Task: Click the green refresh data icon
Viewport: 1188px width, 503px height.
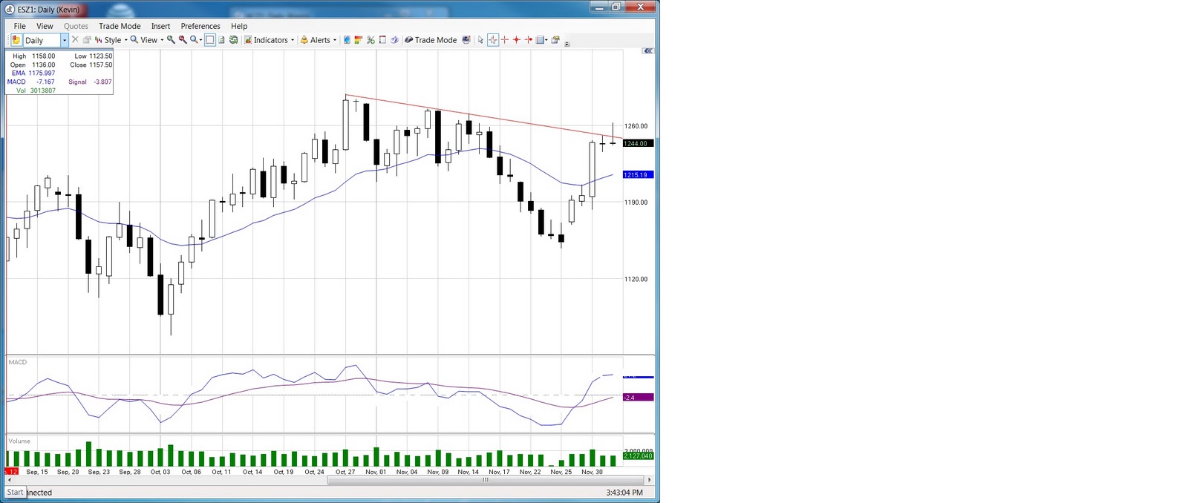Action: [x=233, y=40]
